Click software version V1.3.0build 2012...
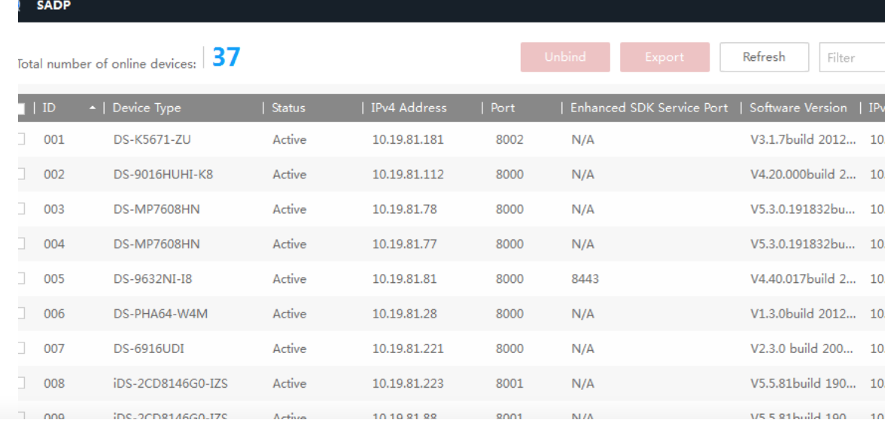The height and width of the screenshot is (429, 885). tap(803, 314)
